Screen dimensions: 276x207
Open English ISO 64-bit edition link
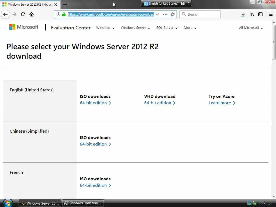pyautogui.click(x=95, y=103)
